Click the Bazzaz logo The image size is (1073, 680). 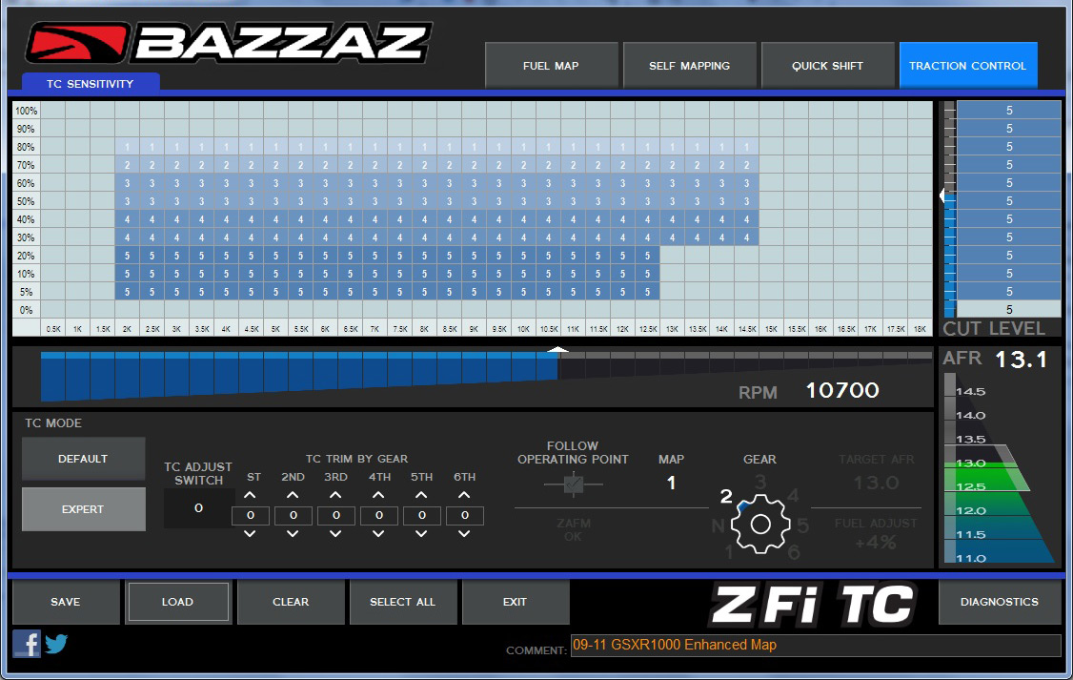pyautogui.click(x=229, y=44)
